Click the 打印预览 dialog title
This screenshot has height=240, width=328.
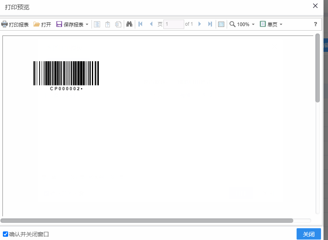pos(17,7)
